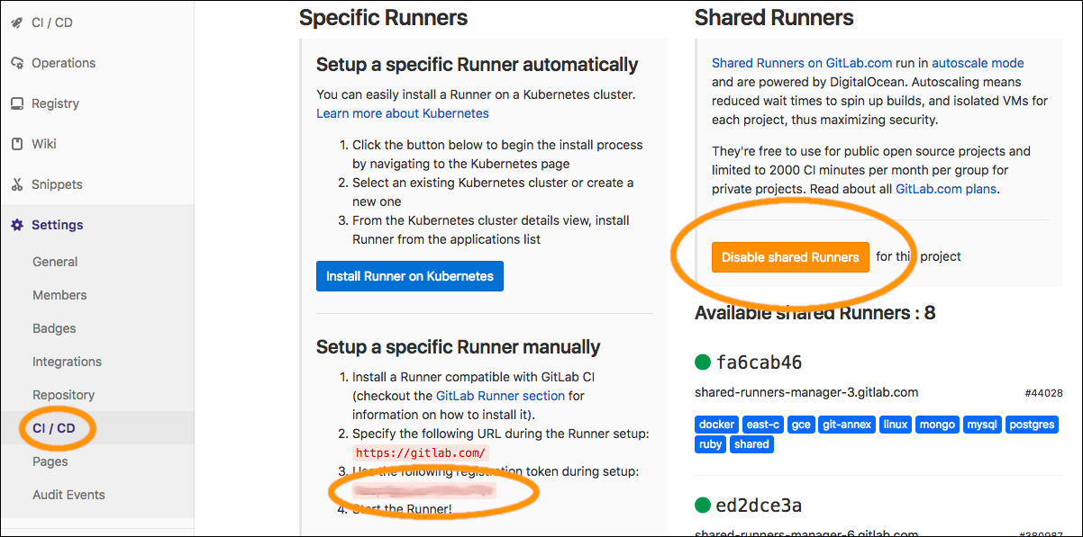Click the east-c tag

click(763, 425)
